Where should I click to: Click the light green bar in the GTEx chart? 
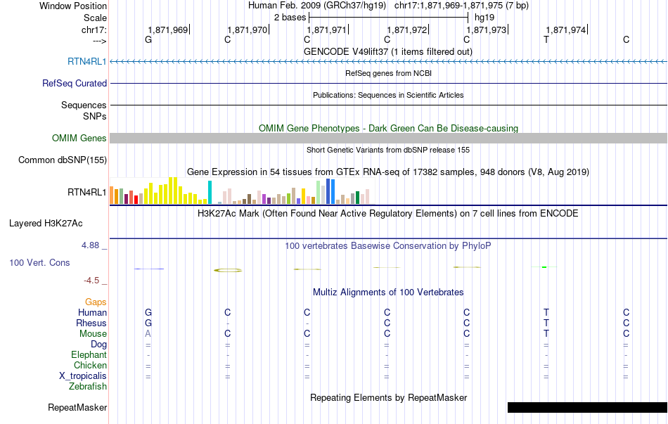(319, 192)
